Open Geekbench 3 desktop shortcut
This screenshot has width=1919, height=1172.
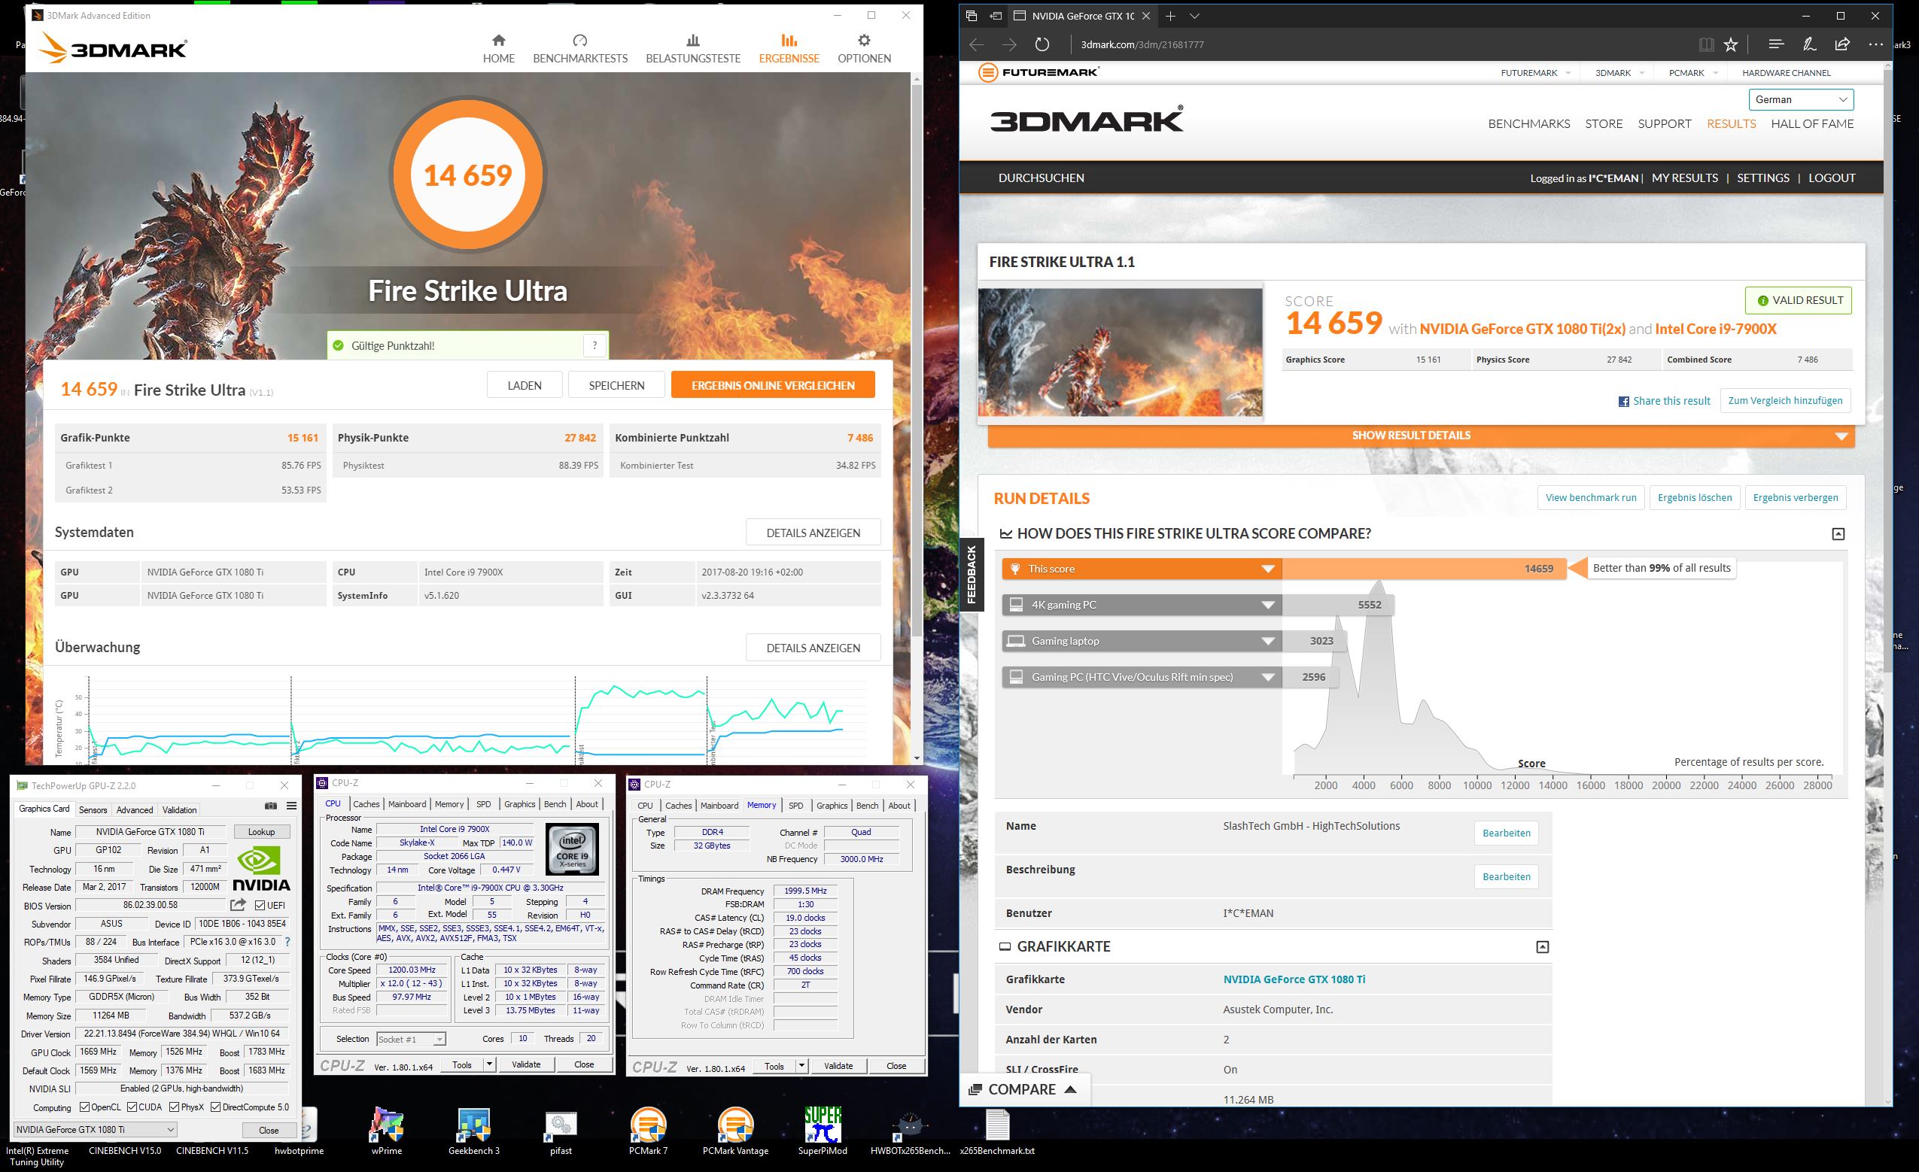(x=473, y=1131)
